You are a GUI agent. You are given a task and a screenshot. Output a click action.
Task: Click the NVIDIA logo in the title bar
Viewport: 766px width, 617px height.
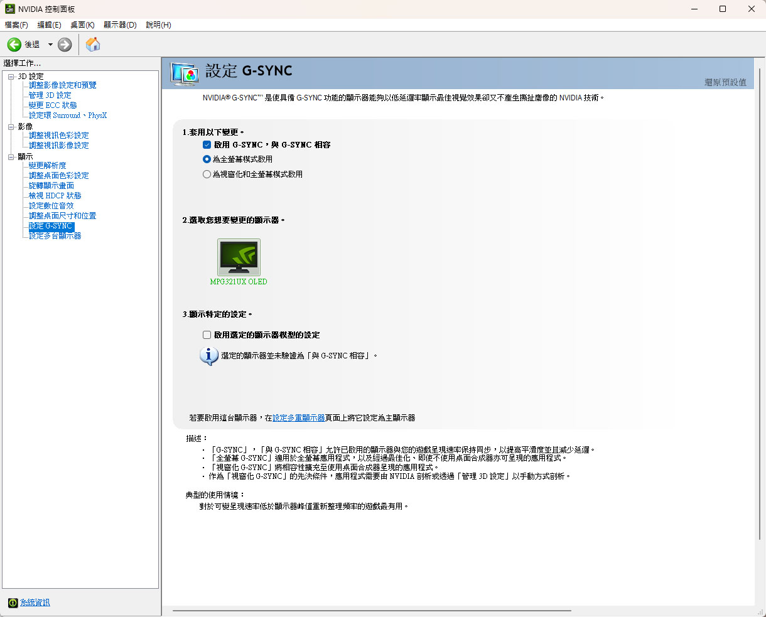8,9
